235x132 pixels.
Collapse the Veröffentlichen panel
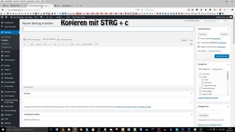pos(228,29)
